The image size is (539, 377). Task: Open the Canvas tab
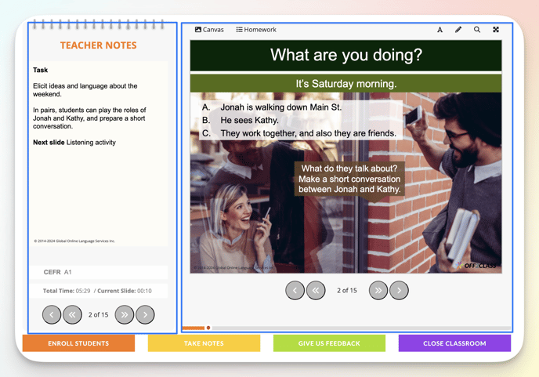(209, 30)
